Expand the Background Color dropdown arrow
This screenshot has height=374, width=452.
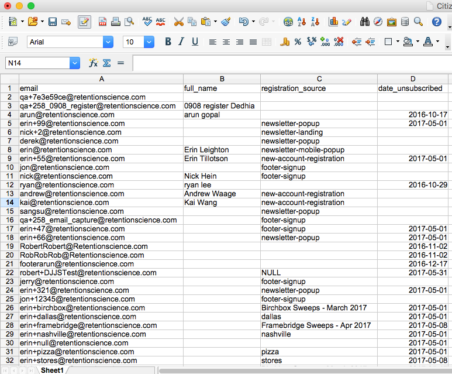[418, 42]
